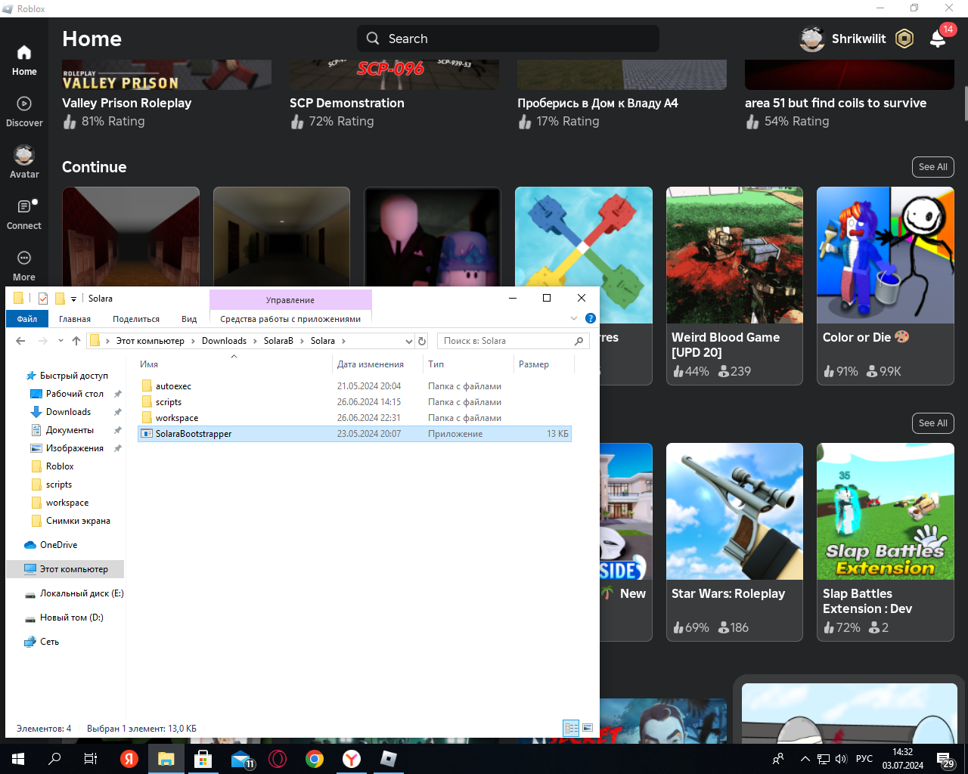
Task: Sort by the Имя column header
Action: (149, 364)
